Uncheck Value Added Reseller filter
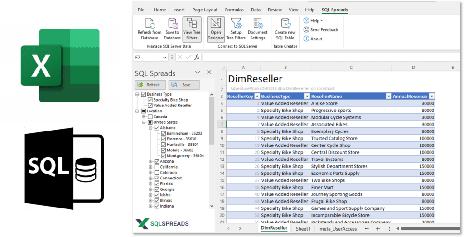 click(150, 106)
